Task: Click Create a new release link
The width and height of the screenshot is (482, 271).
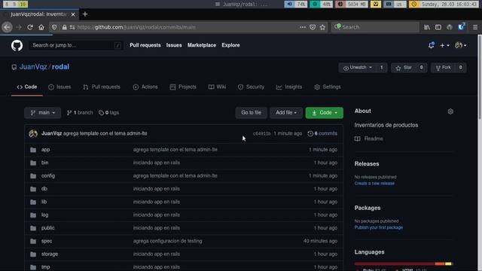Action: tap(374, 184)
